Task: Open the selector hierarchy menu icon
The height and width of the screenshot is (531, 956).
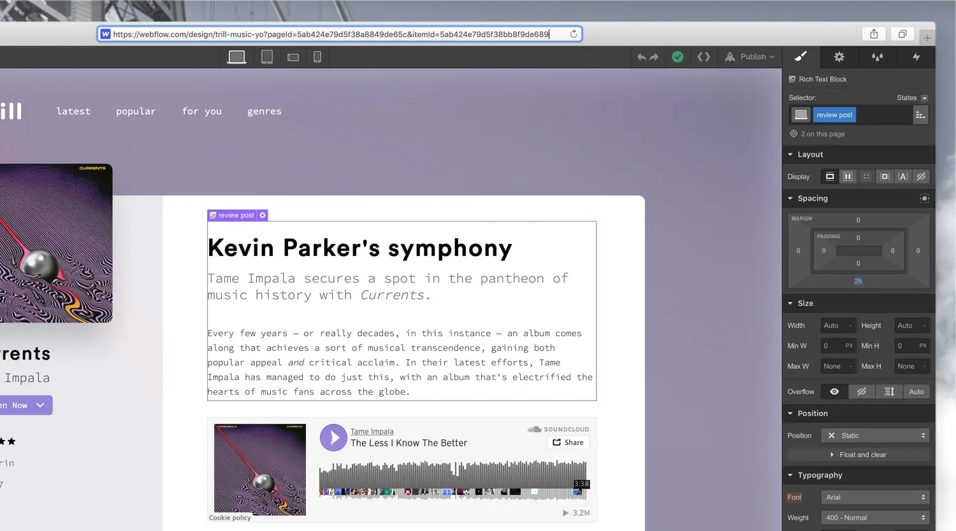Action: coord(920,115)
